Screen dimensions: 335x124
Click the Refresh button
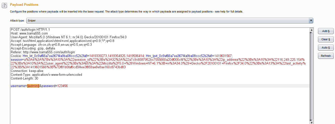point(326,56)
